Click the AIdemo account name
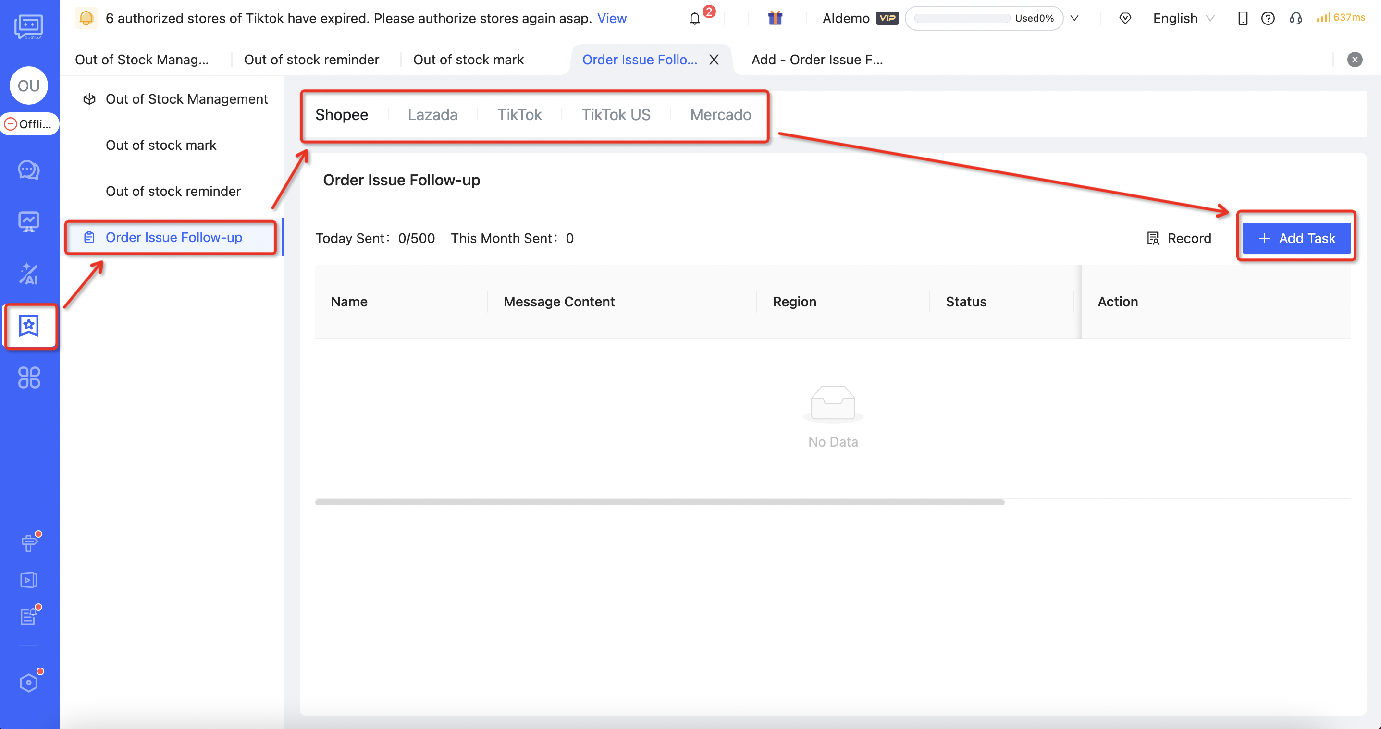Screen dimensions: 1381x729 click(x=846, y=18)
